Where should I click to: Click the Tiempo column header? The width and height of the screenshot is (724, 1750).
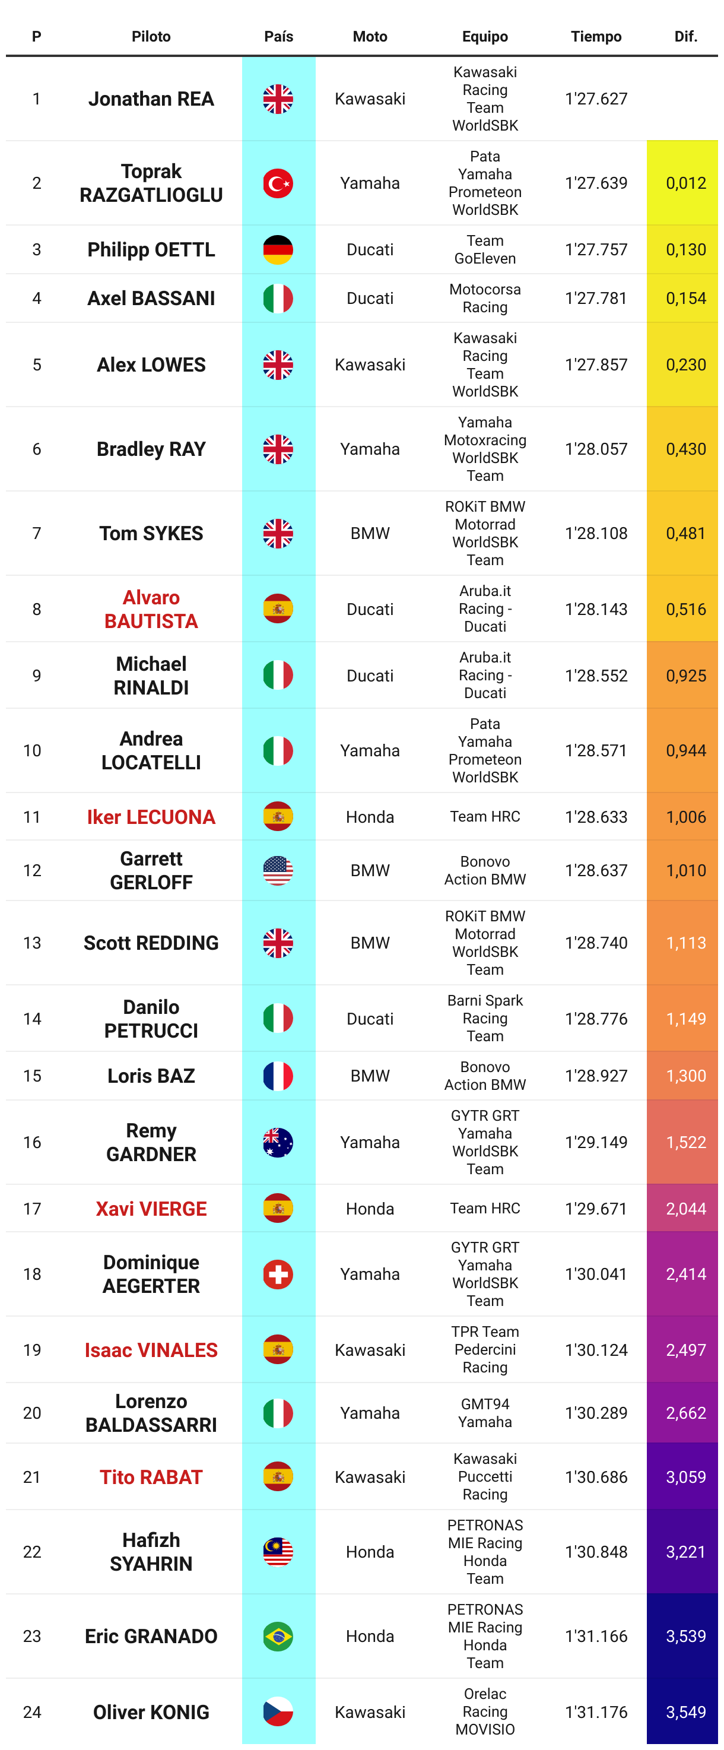click(x=596, y=37)
